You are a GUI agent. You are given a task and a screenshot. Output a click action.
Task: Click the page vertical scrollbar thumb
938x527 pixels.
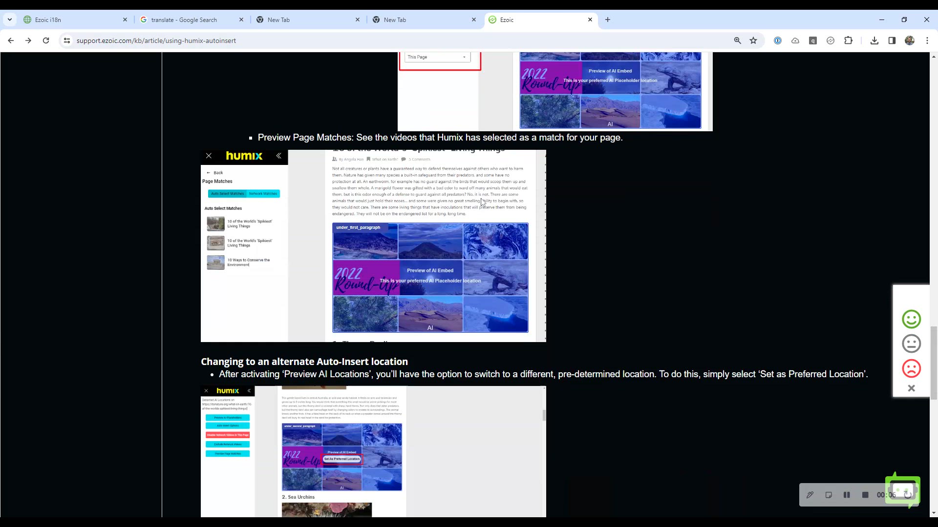pyautogui.click(x=934, y=362)
